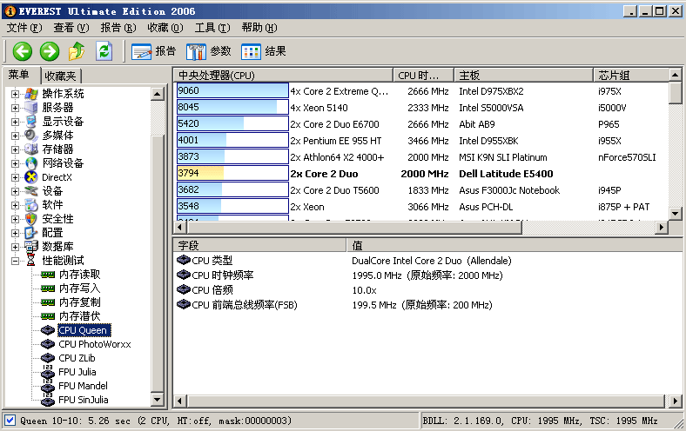Click the tree panel scroll-down arrow
This screenshot has height=431, width=686.
(157, 399)
